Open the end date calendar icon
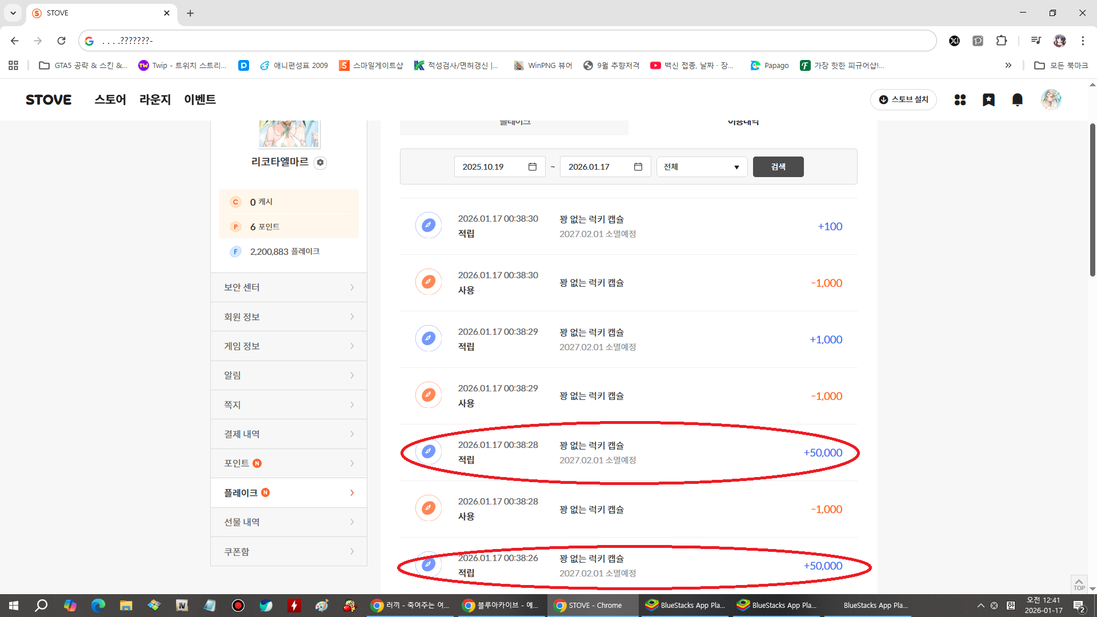The height and width of the screenshot is (617, 1097). (638, 167)
